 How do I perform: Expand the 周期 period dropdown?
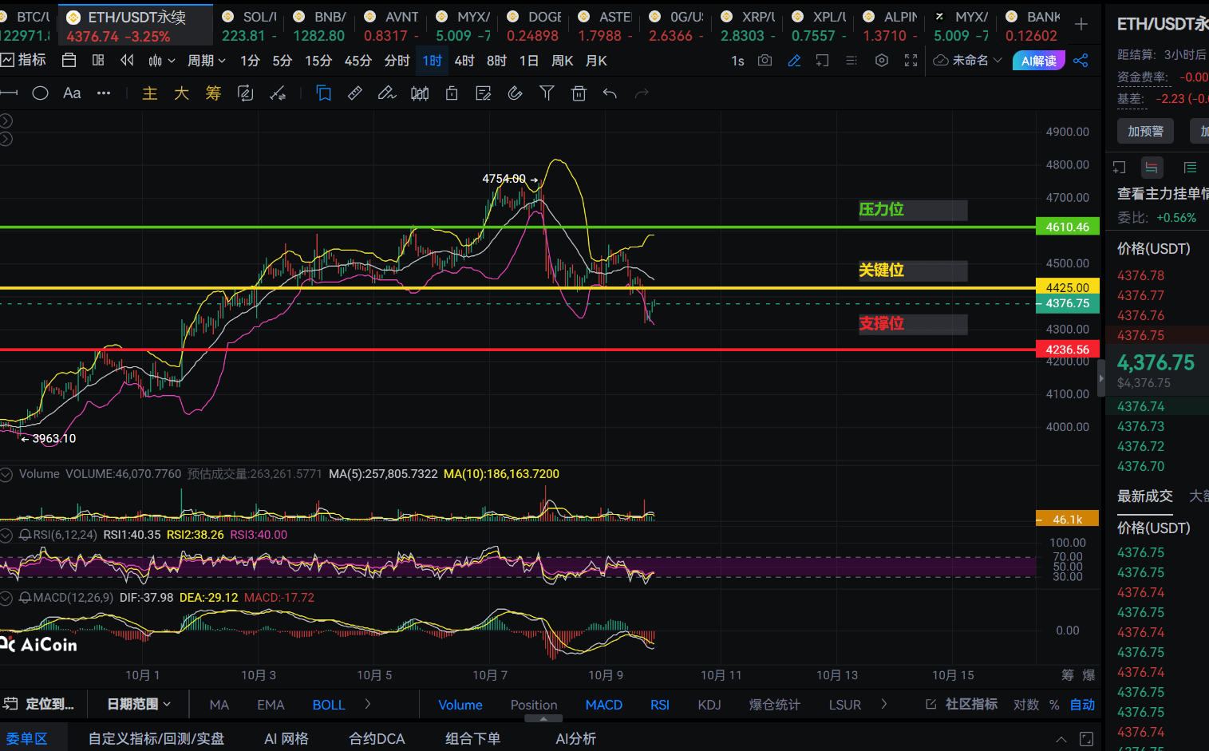point(207,61)
